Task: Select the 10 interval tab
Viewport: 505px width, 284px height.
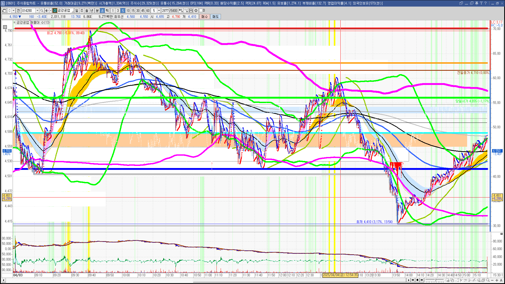Action: pyautogui.click(x=128, y=11)
